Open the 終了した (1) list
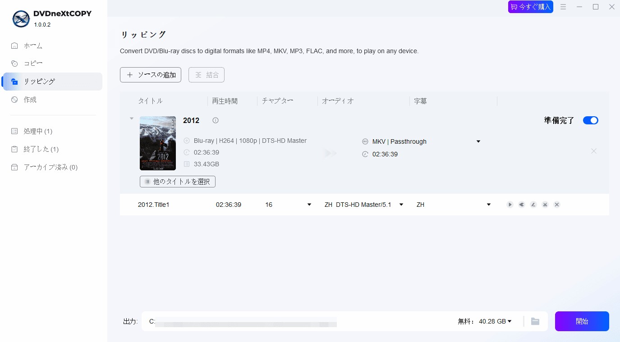The image size is (620, 342). tap(53, 149)
